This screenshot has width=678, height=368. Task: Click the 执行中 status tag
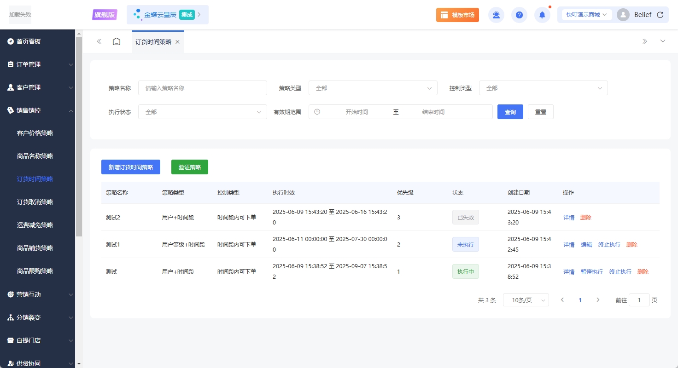pos(466,272)
